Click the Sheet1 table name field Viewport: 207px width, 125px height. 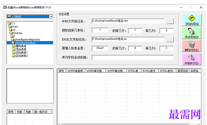coord(100,48)
